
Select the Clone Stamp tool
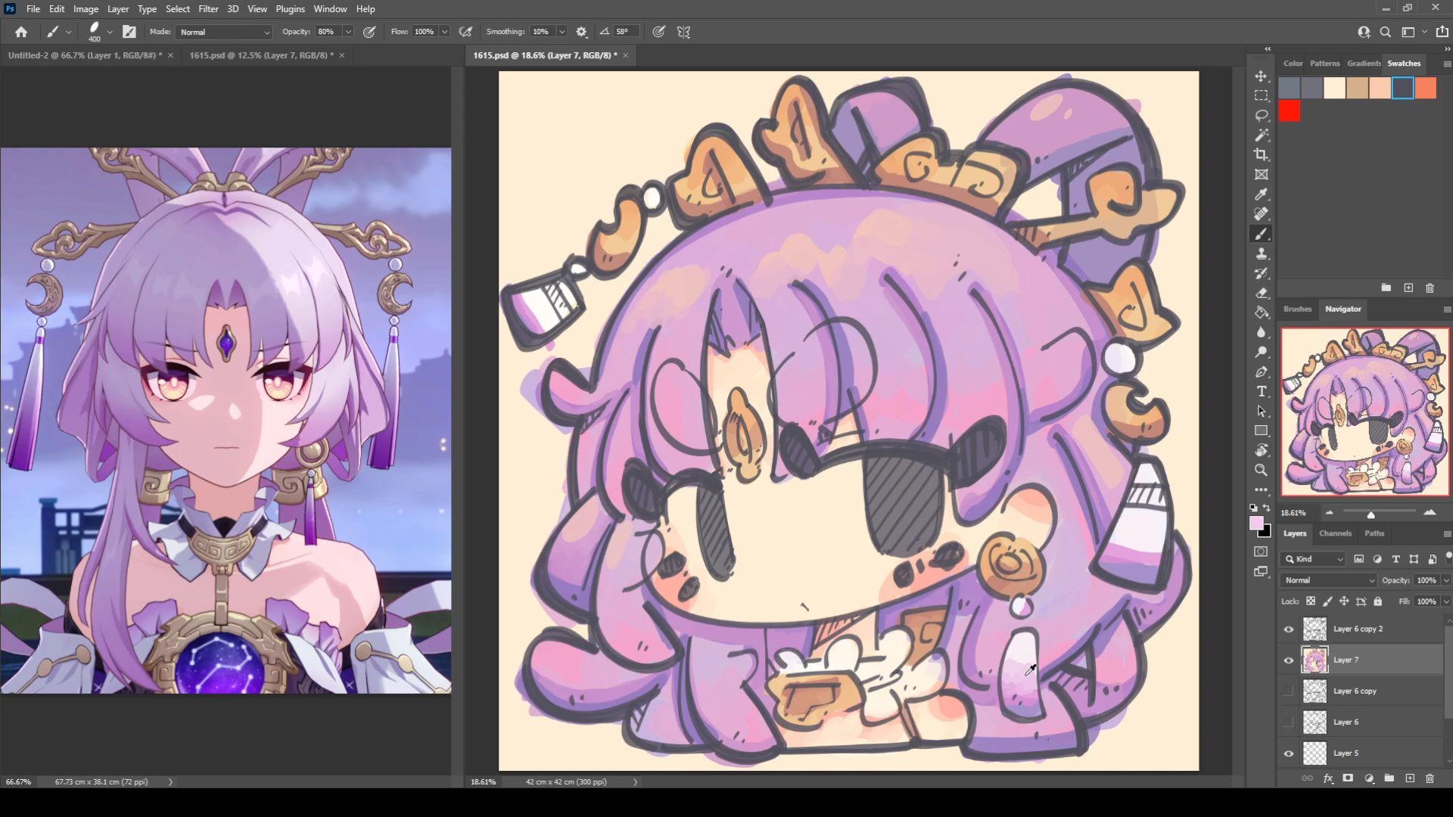coord(1262,253)
